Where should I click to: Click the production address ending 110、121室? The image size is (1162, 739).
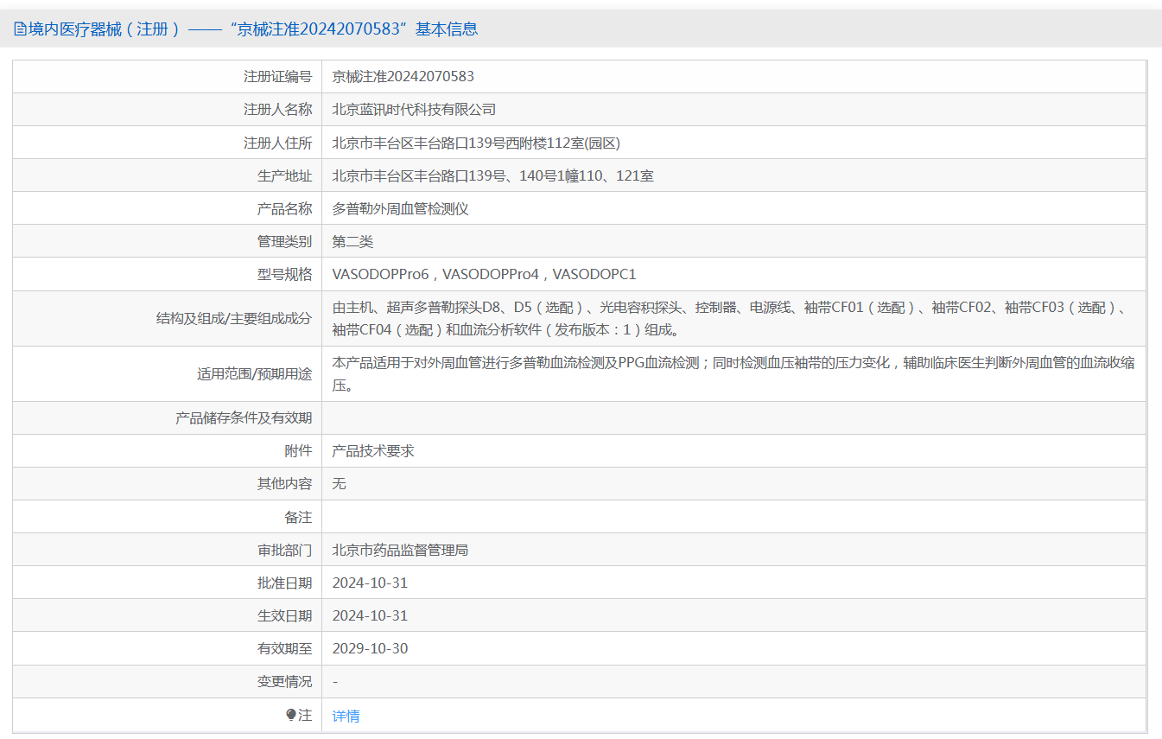point(493,175)
